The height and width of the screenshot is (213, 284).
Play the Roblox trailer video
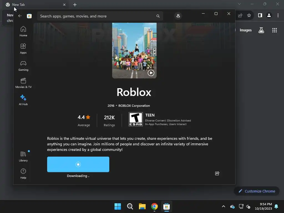point(151,73)
